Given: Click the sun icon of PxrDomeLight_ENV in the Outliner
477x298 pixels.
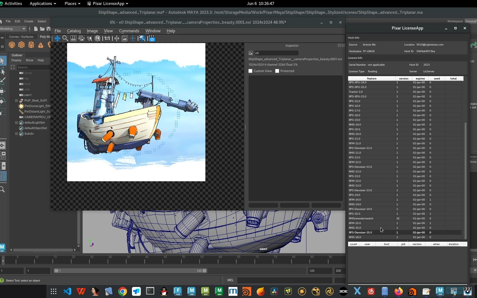Looking at the screenshot, I should coord(21,106).
